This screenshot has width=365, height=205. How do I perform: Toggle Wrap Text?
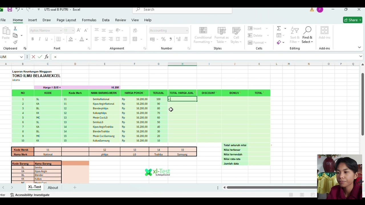click(x=135, y=30)
